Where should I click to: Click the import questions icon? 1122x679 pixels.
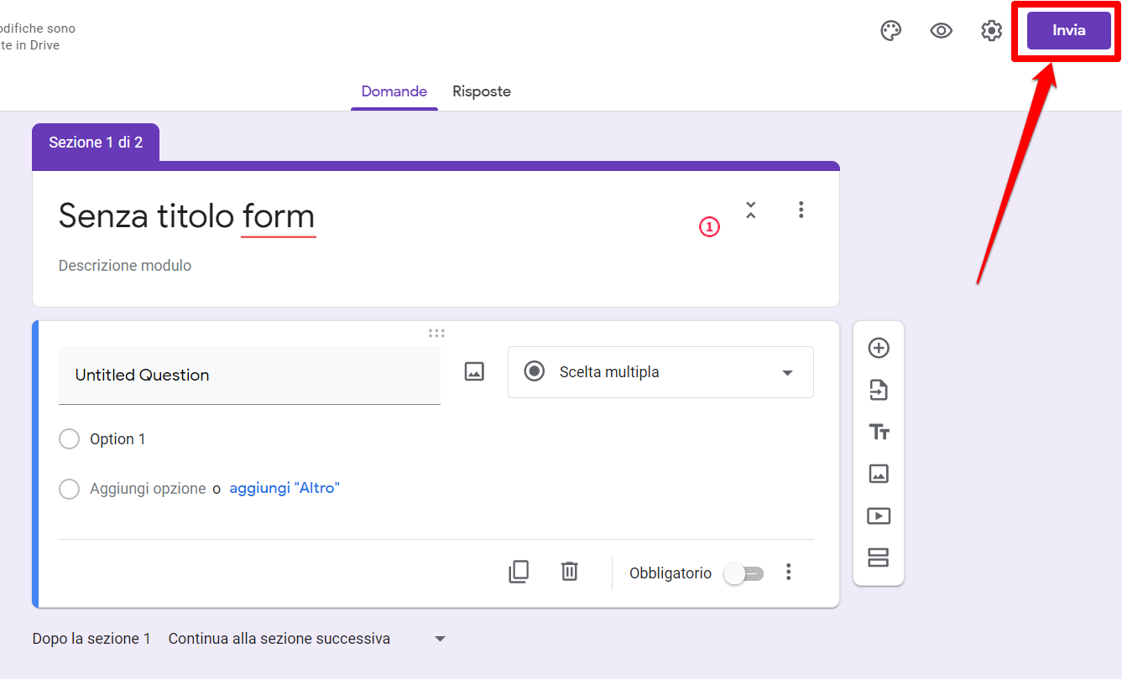tap(878, 390)
